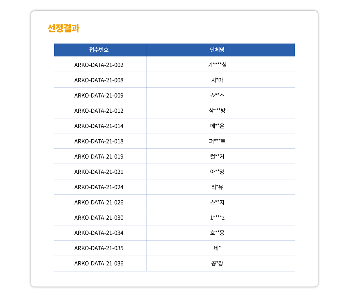Select organization name 스**지
349x295 pixels.
tap(217, 202)
